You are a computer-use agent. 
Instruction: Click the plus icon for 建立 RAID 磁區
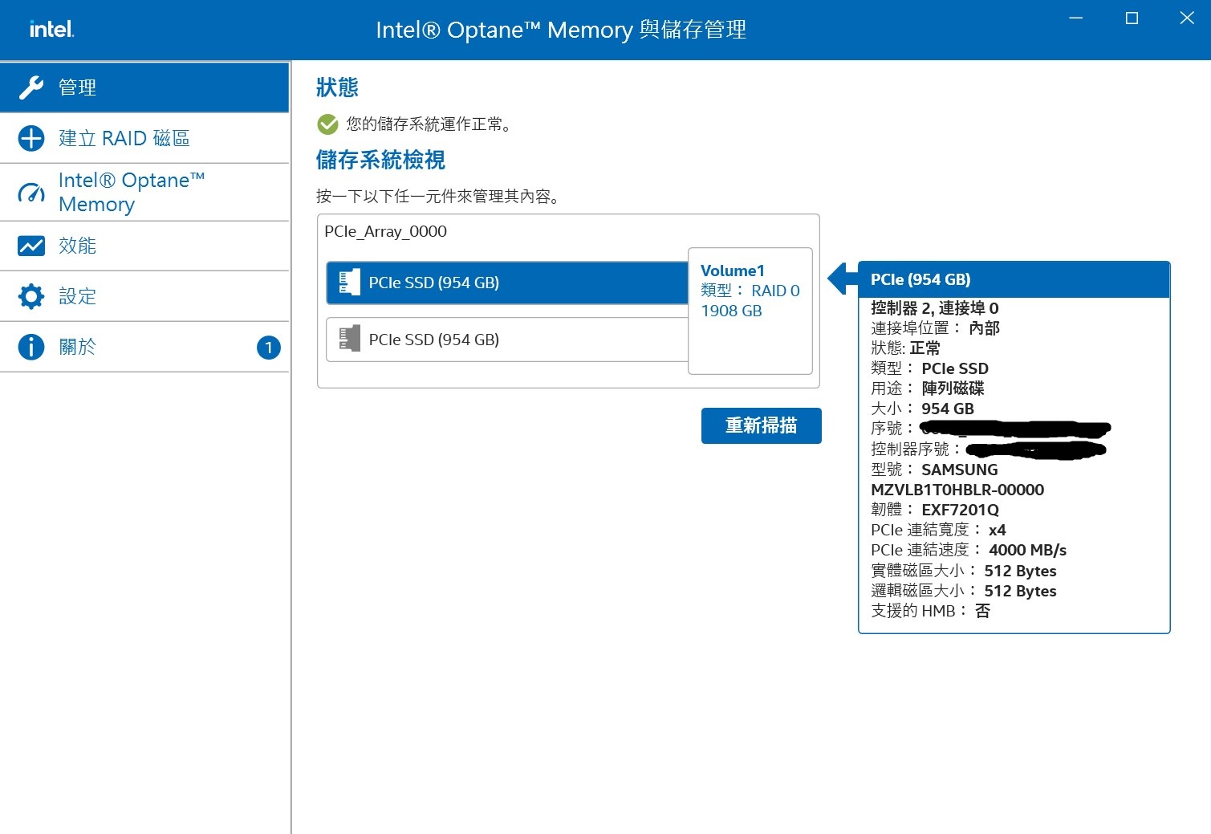tap(30, 138)
